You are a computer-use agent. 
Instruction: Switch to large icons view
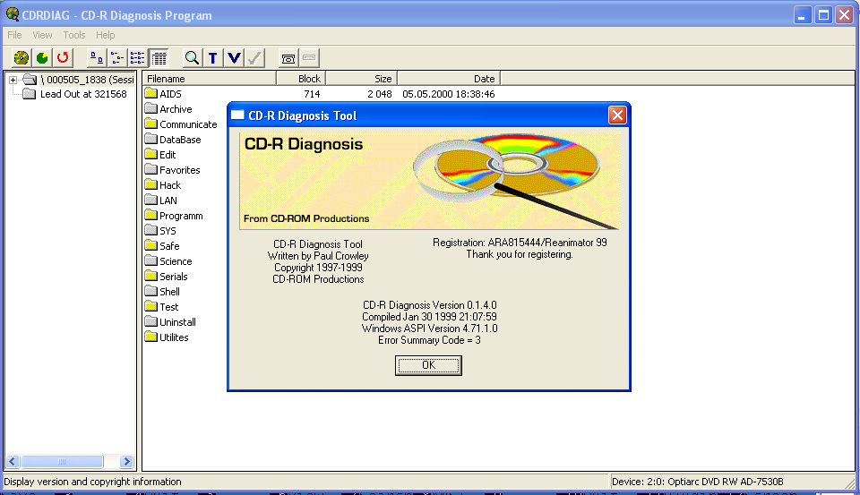tap(96, 58)
